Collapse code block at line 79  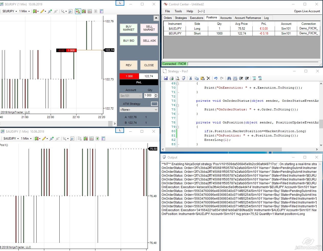click(178, 127)
